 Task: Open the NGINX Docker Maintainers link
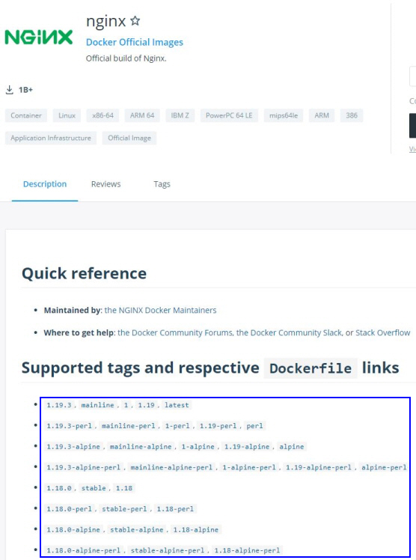(x=160, y=310)
